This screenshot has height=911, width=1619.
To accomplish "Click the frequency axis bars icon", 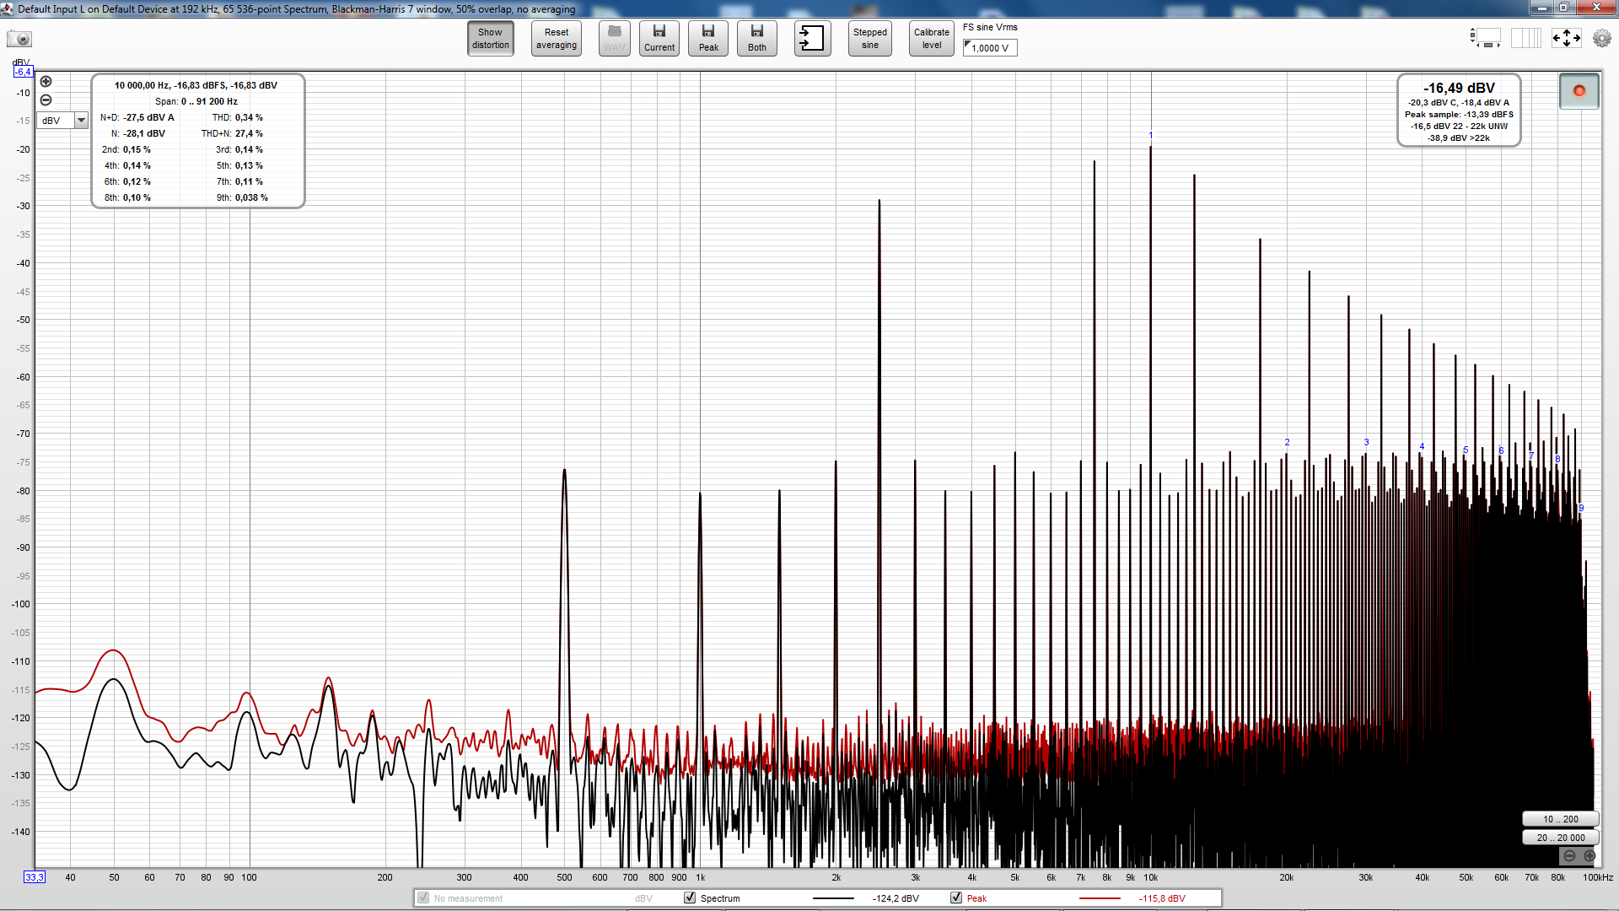I will pyautogui.click(x=1525, y=38).
